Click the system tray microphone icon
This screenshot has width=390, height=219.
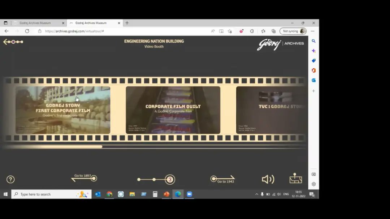pyautogui.click(x=262, y=194)
